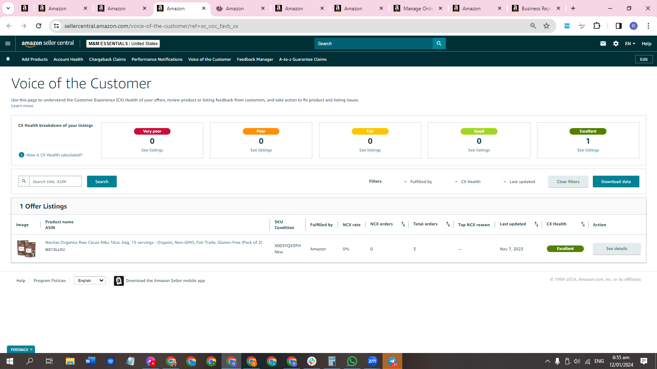Image resolution: width=657 pixels, height=369 pixels.
Task: Open Telegram from the taskbar
Action: coord(392,361)
